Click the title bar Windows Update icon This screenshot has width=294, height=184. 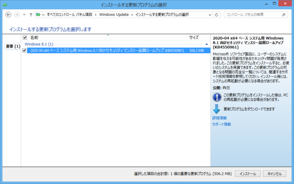pos(5,5)
